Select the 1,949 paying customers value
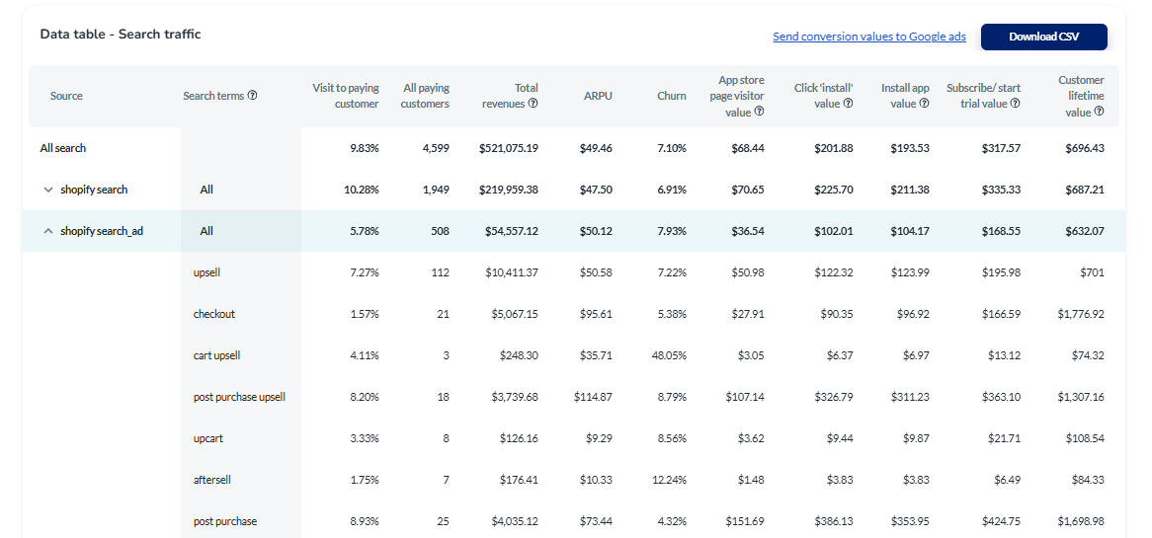This screenshot has width=1152, height=538. [x=436, y=190]
